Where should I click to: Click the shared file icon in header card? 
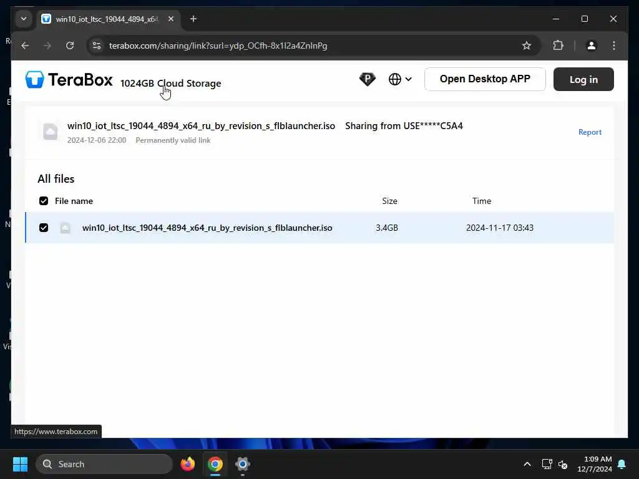tap(50, 132)
